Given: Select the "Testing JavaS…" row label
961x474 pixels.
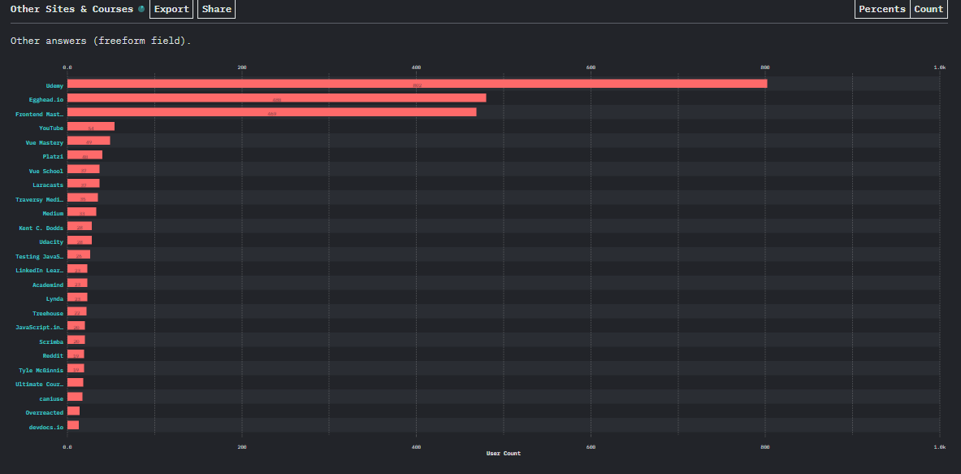Looking at the screenshot, I should (x=40, y=256).
